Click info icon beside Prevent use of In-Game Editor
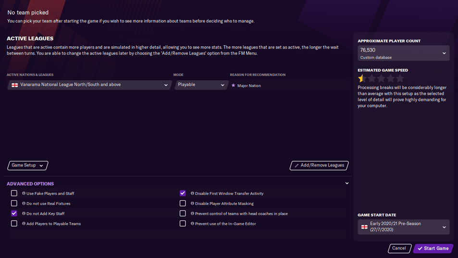This screenshot has height=258, width=458. click(192, 224)
